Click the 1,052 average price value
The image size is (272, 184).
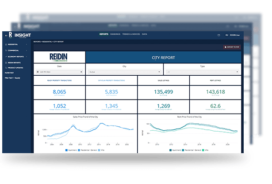(x=59, y=106)
